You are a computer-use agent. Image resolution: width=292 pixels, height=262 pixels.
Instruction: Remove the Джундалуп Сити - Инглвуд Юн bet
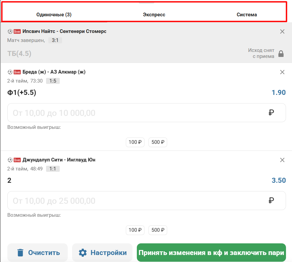[x=282, y=160]
